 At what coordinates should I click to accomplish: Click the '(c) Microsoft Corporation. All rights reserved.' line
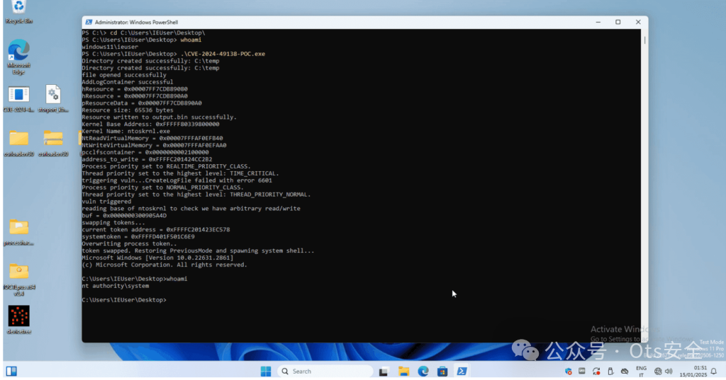(x=164, y=265)
